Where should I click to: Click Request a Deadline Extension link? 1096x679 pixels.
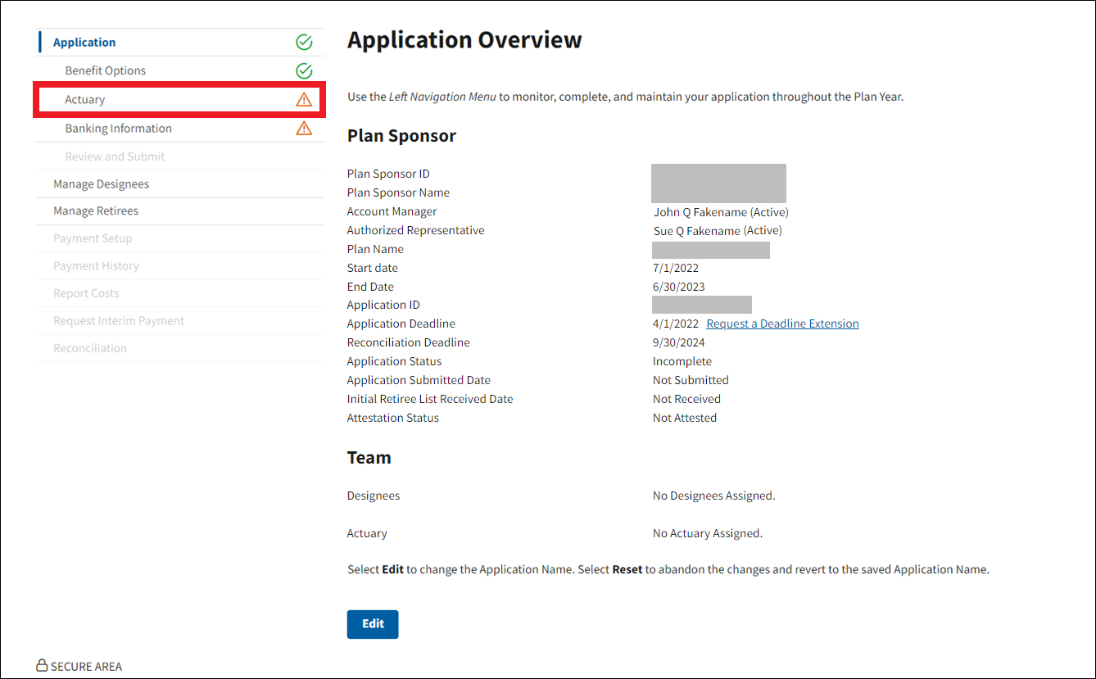782,324
